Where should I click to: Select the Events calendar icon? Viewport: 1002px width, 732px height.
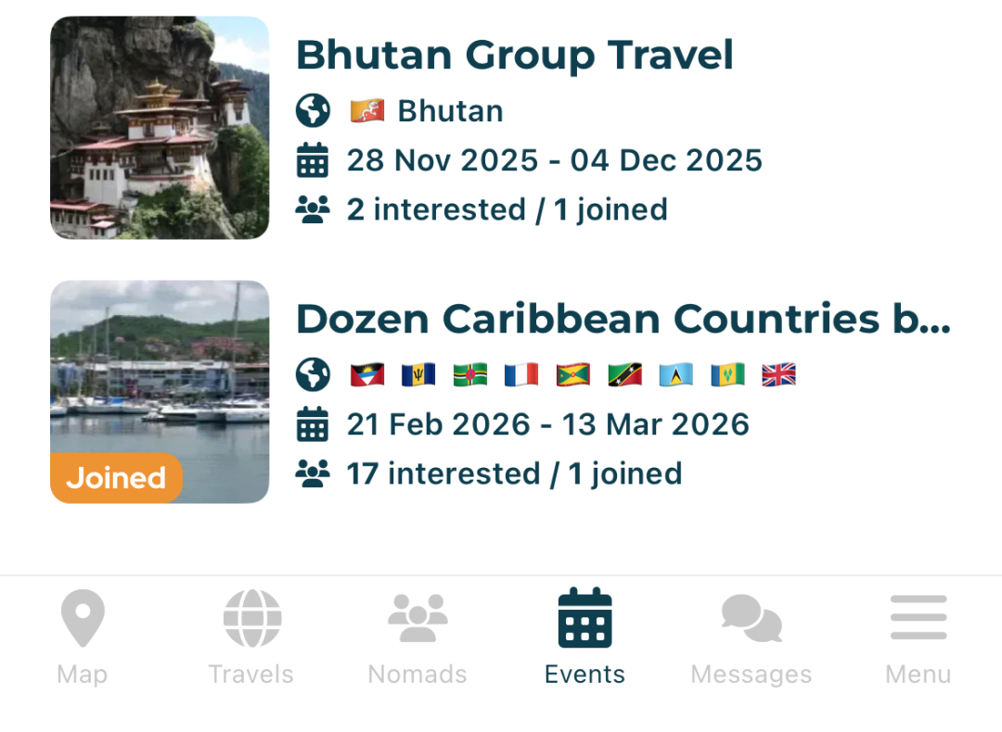(x=584, y=618)
